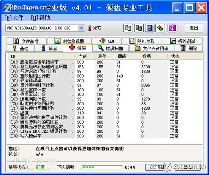The height and width of the screenshot is (175, 209).
Task: Switch to the 额外测试 tab
Action: pyautogui.click(x=183, y=41)
